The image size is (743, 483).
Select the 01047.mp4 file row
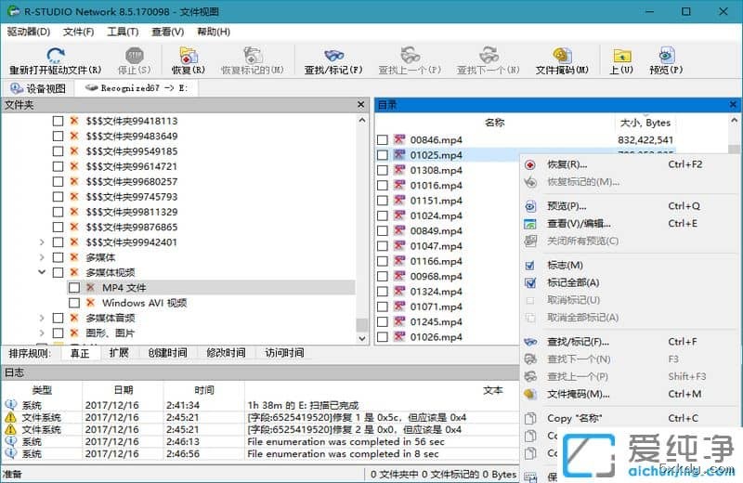tap(436, 246)
